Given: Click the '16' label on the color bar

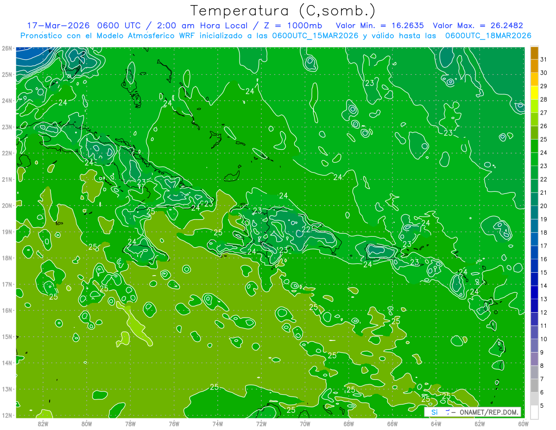Looking at the screenshot, I should click(x=544, y=259).
